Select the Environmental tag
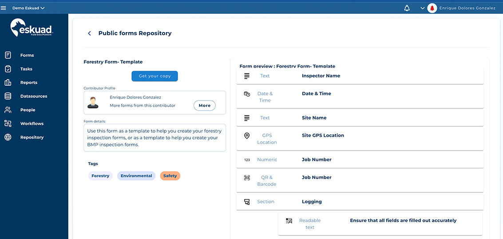The height and width of the screenshot is (239, 503). [136, 176]
